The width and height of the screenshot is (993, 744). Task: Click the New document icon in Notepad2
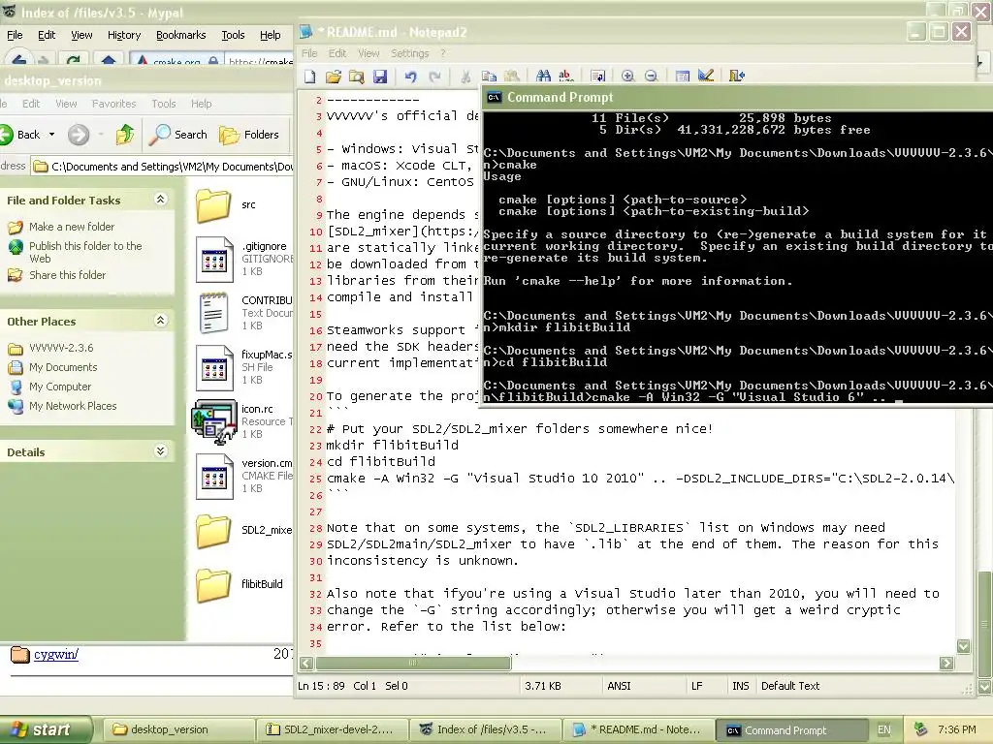309,77
